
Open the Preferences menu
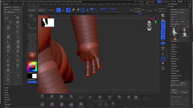tap(101, 4)
